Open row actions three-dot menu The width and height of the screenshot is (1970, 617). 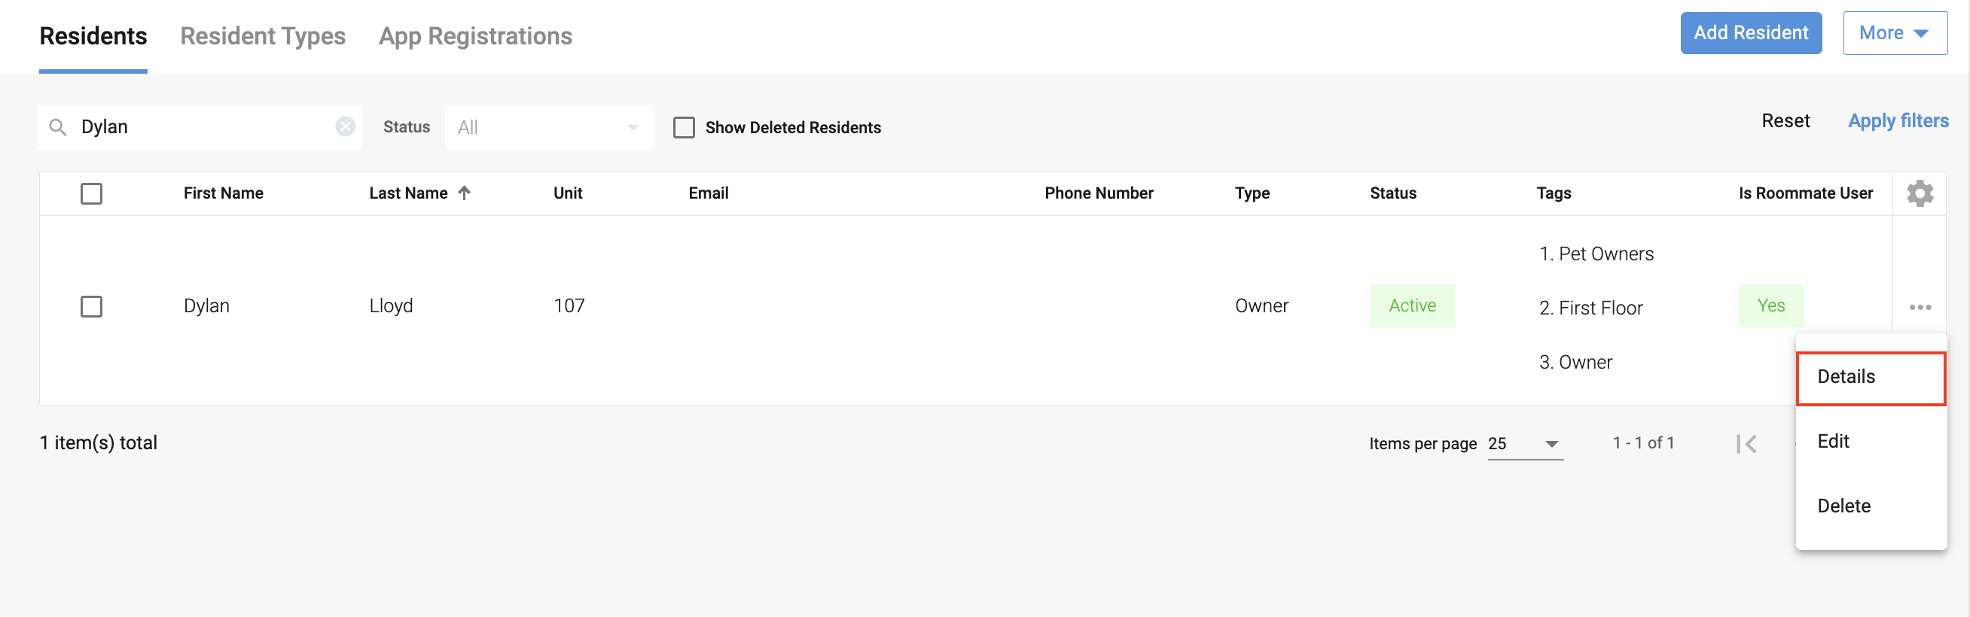coord(1920,307)
